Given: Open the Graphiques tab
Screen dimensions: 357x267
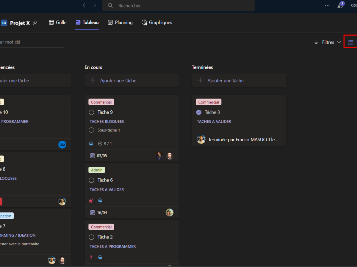Looking at the screenshot, I should pos(157,23).
